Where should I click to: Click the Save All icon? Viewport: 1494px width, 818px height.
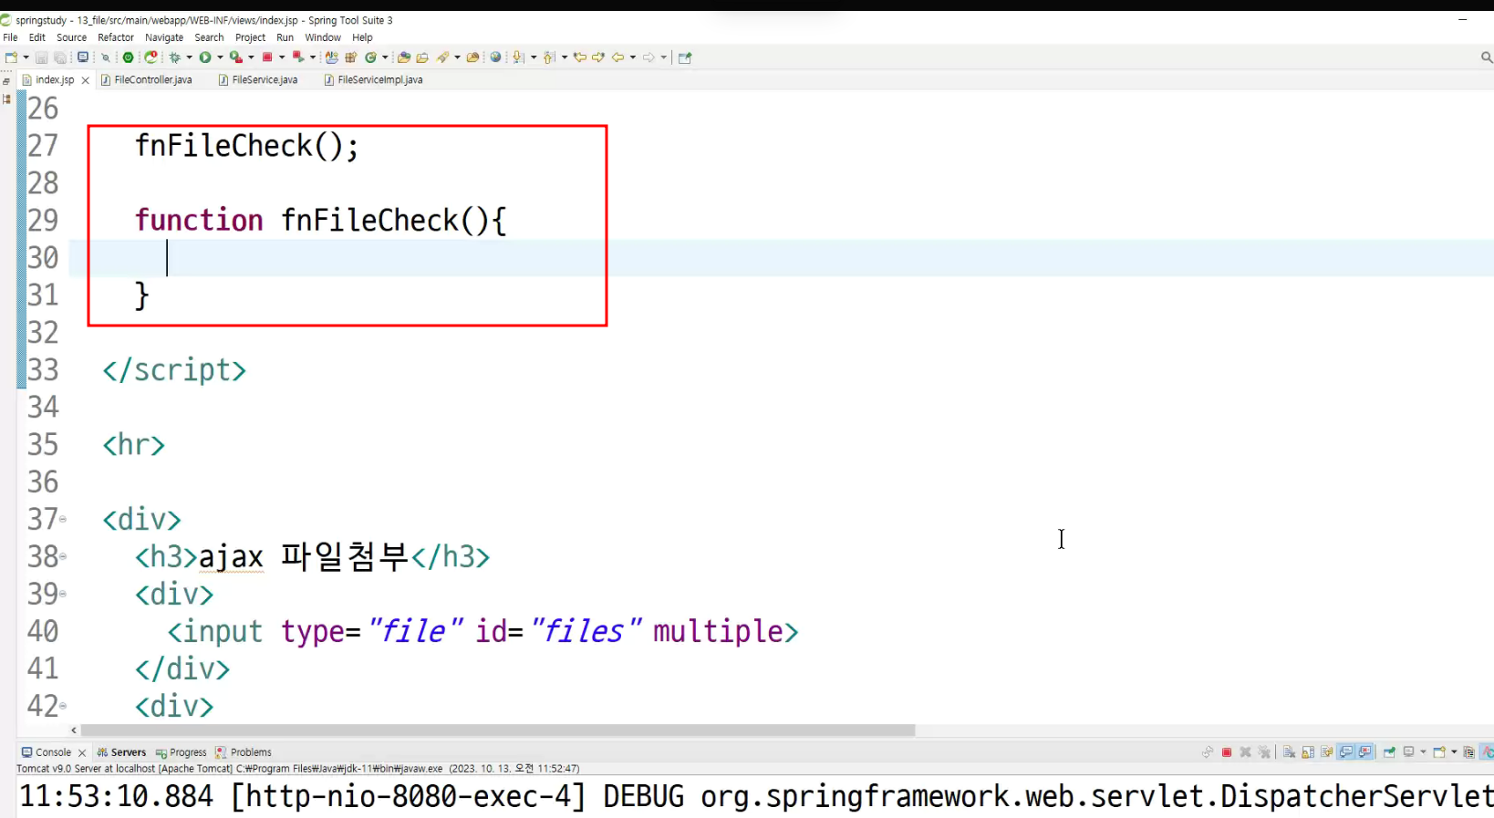click(x=60, y=57)
